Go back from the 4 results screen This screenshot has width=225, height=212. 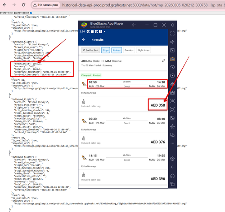(x=84, y=40)
